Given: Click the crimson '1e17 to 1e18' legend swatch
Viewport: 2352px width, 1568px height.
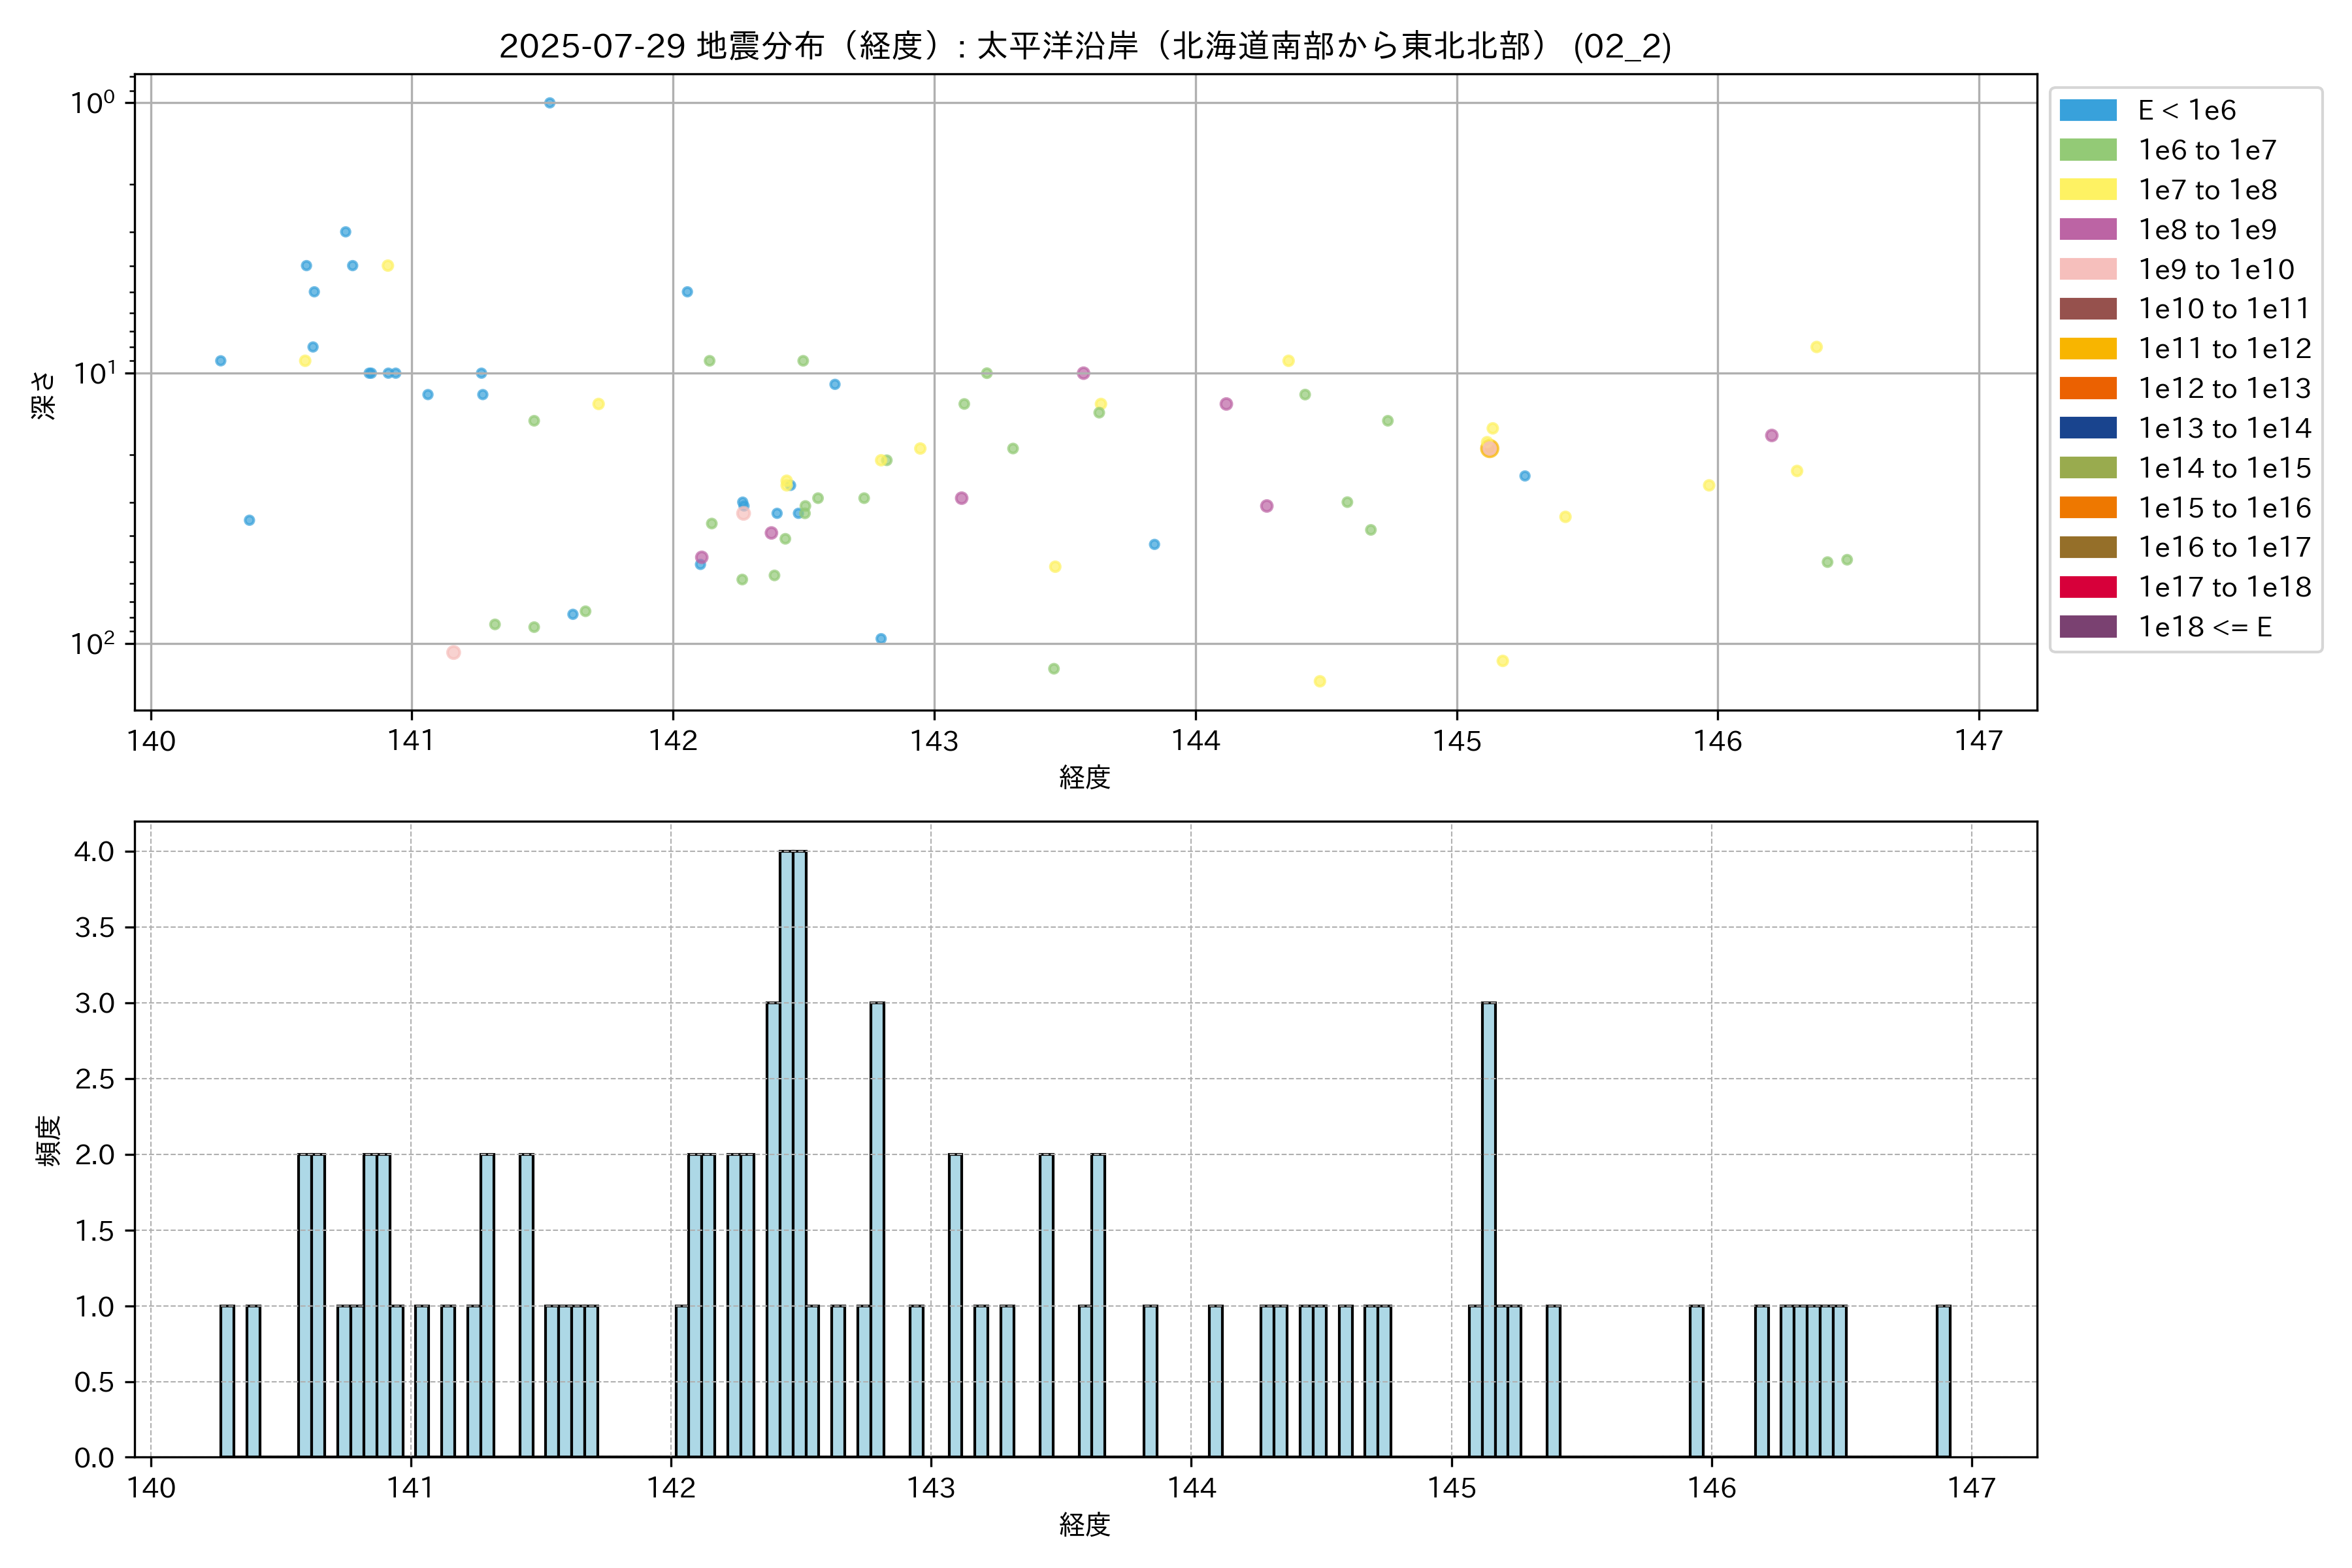Looking at the screenshot, I should [2087, 587].
